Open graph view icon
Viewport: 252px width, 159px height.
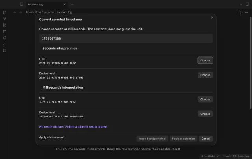pos(4,19)
